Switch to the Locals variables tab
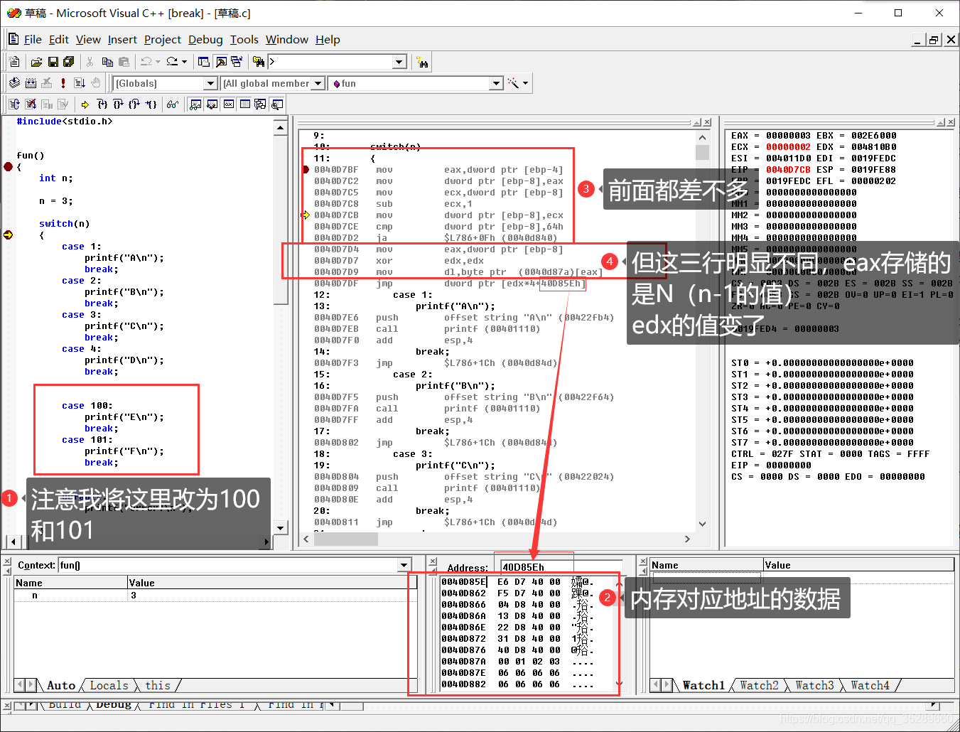The image size is (960, 732). point(109,686)
